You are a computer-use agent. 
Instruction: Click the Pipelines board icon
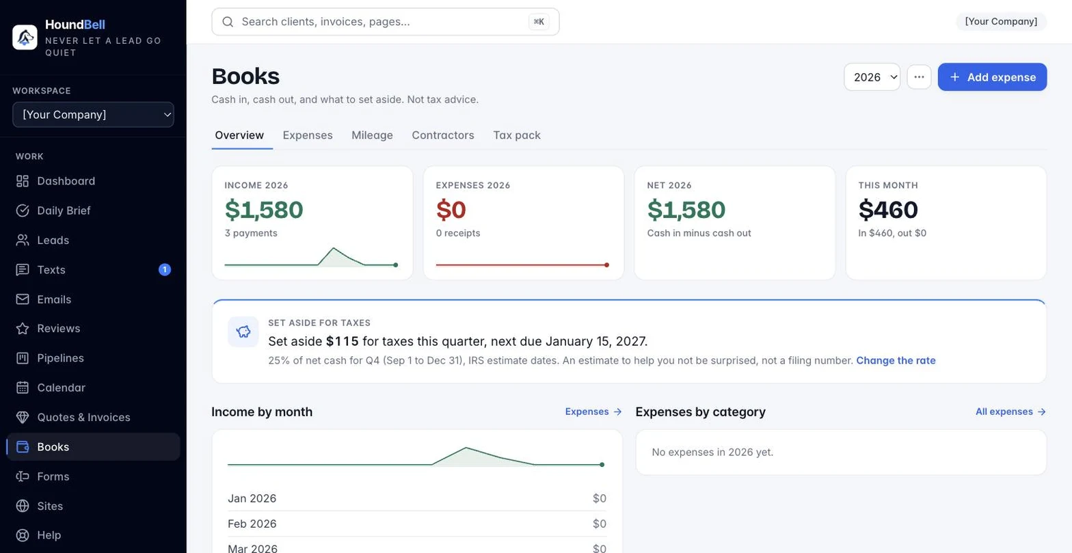(23, 358)
